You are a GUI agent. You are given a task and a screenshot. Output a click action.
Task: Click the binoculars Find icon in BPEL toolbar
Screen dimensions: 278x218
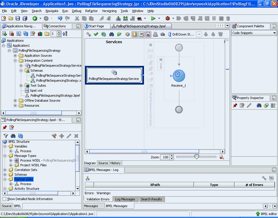point(112,34)
